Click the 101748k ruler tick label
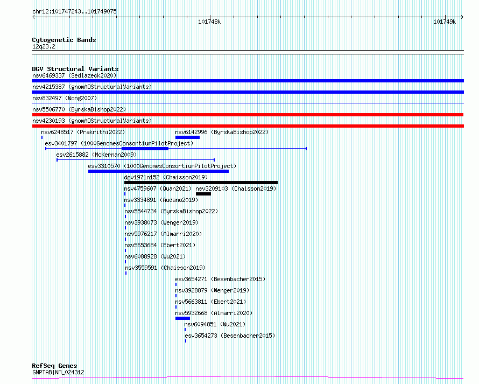Viewport: 479px width, 384px height. click(x=209, y=22)
